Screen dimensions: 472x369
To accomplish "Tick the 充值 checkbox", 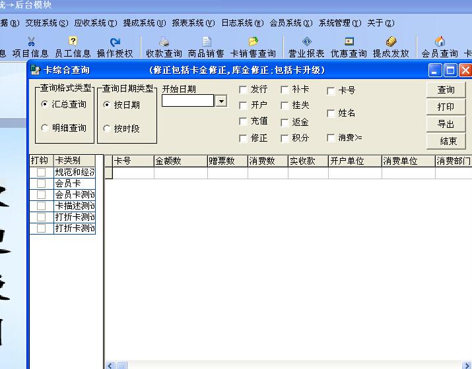I will coord(243,121).
